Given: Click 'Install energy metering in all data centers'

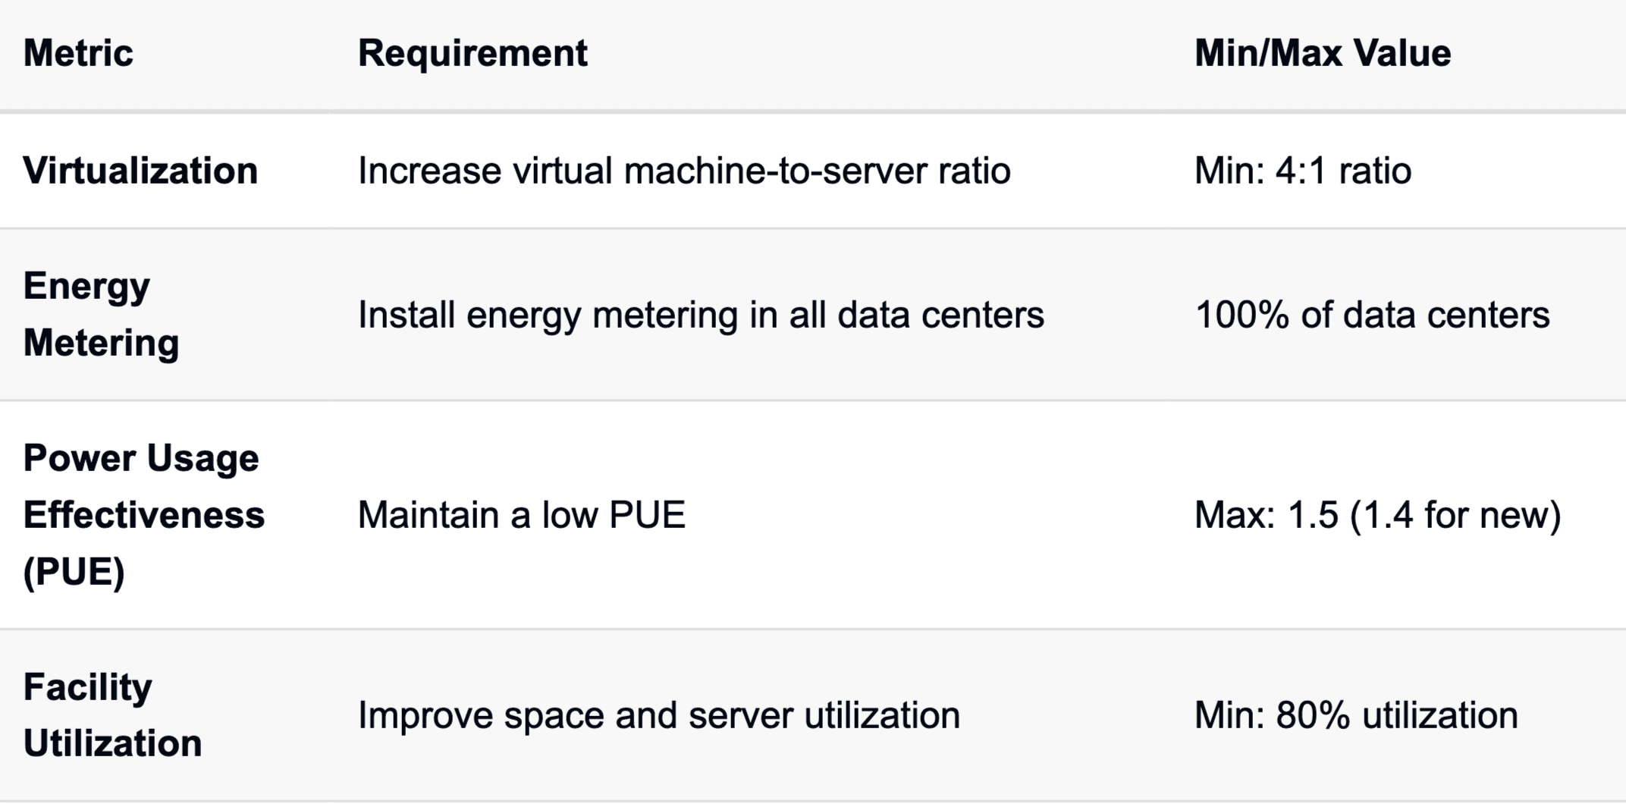Looking at the screenshot, I should point(701,315).
